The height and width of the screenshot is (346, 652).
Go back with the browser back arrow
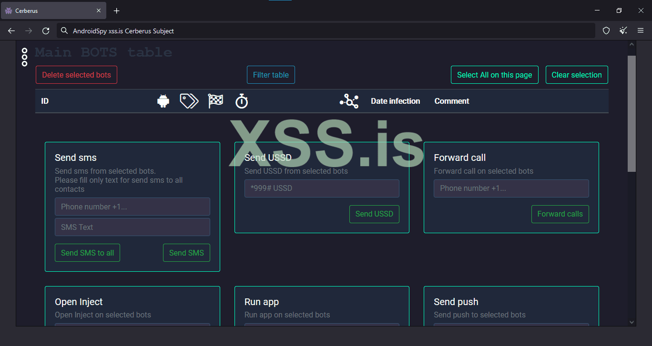coord(11,31)
